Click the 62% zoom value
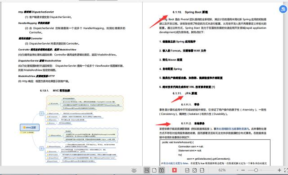Image resolution: width=288 pixels, height=175 pixels. (x=222, y=170)
